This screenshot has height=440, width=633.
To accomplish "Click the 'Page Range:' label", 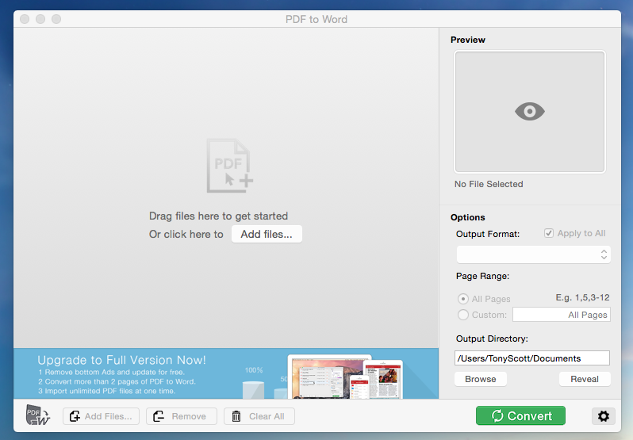I will [x=482, y=276].
